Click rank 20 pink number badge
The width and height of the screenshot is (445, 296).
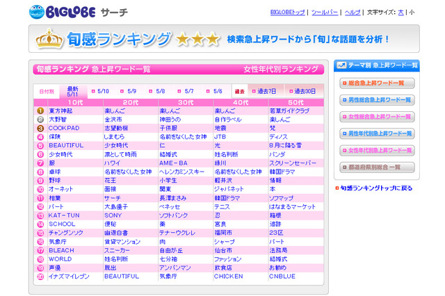coord(40,277)
